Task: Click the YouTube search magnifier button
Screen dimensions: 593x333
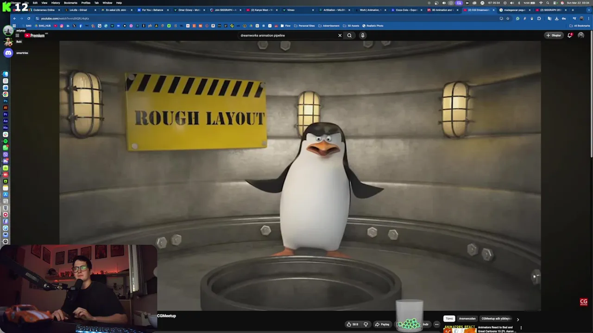Action: [x=349, y=35]
